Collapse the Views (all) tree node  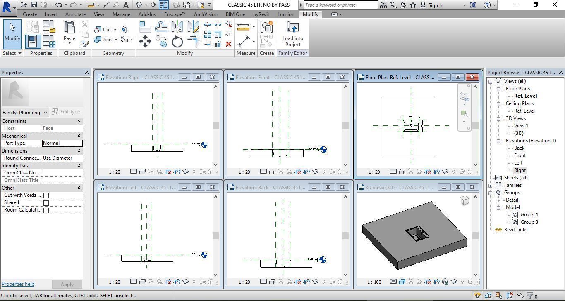491,81
